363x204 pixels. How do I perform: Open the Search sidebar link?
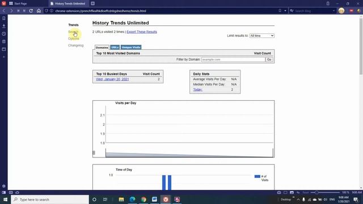73,32
